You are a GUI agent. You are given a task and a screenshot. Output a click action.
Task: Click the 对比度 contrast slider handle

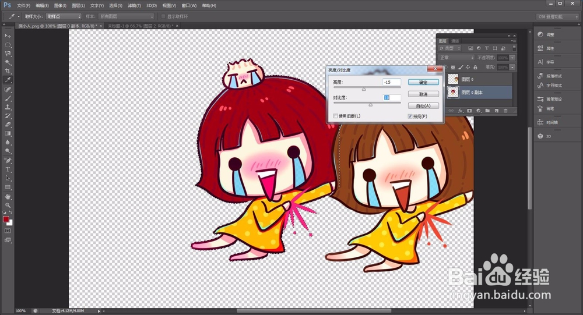(370, 105)
